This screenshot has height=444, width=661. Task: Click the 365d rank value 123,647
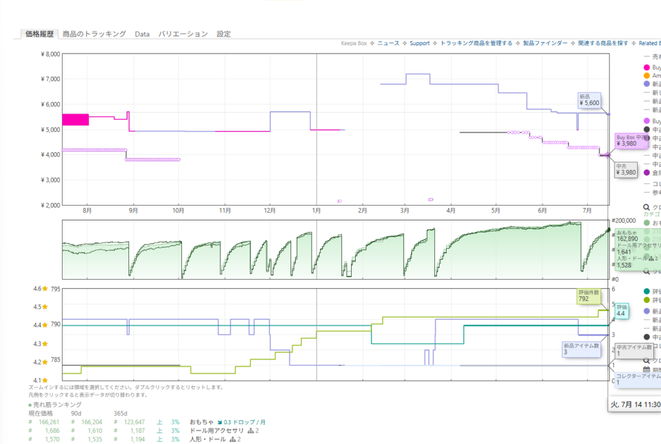tap(134, 422)
